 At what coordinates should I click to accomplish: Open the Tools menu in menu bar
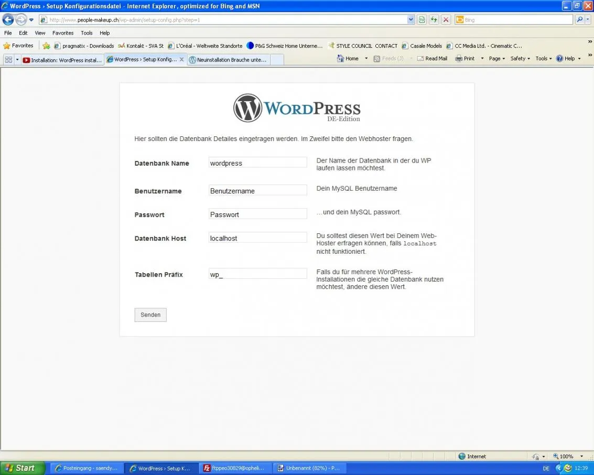87,33
